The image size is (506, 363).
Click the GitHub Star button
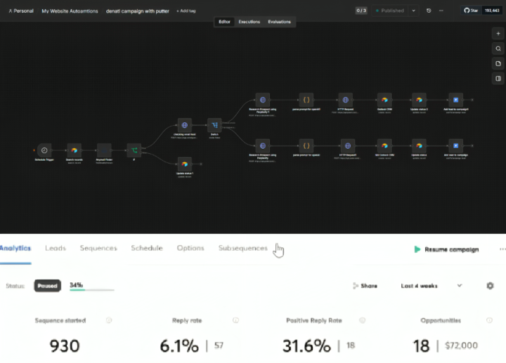pyautogui.click(x=471, y=11)
